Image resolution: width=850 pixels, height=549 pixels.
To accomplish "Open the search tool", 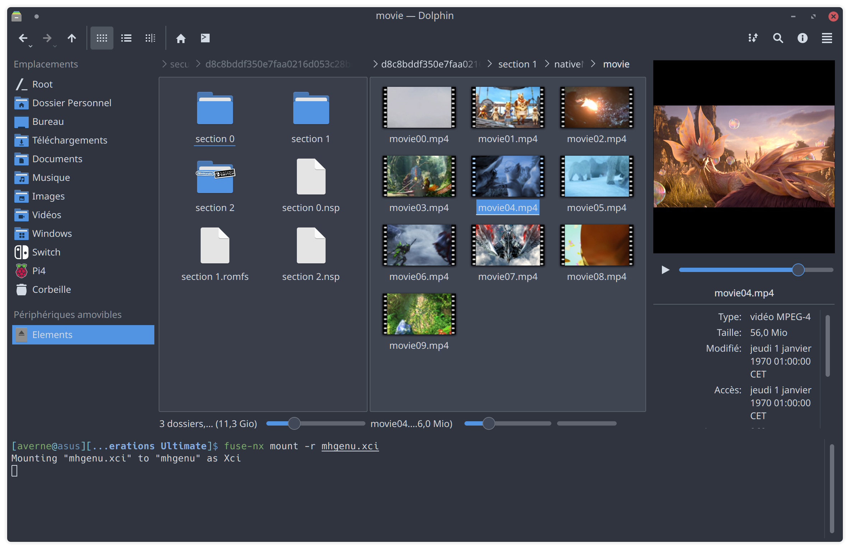I will pyautogui.click(x=778, y=38).
